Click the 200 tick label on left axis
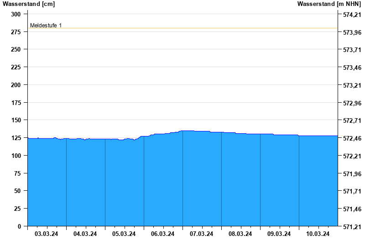This screenshot has height=251, width=365. pos(16,85)
